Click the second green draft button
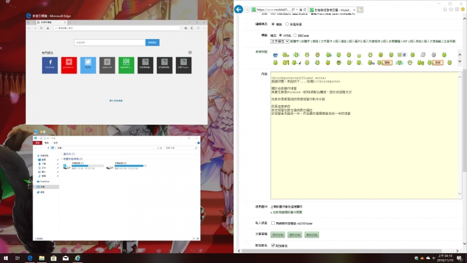Viewport: 467px width, 263px height. 295,234
